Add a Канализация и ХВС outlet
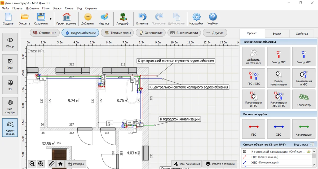Viewport: 318px width, 169px height. click(x=304, y=78)
